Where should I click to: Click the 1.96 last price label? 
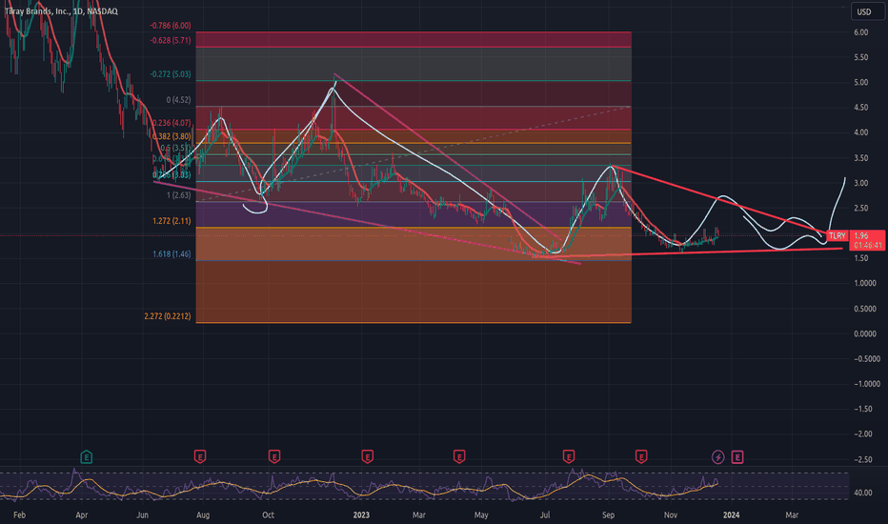pyautogui.click(x=860, y=235)
